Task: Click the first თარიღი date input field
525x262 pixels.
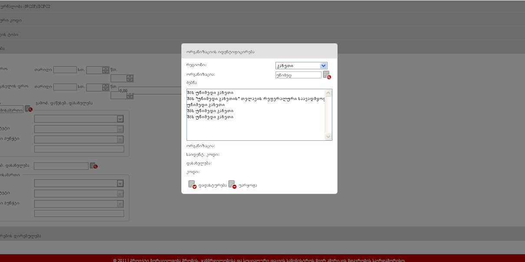Action: click(65, 70)
